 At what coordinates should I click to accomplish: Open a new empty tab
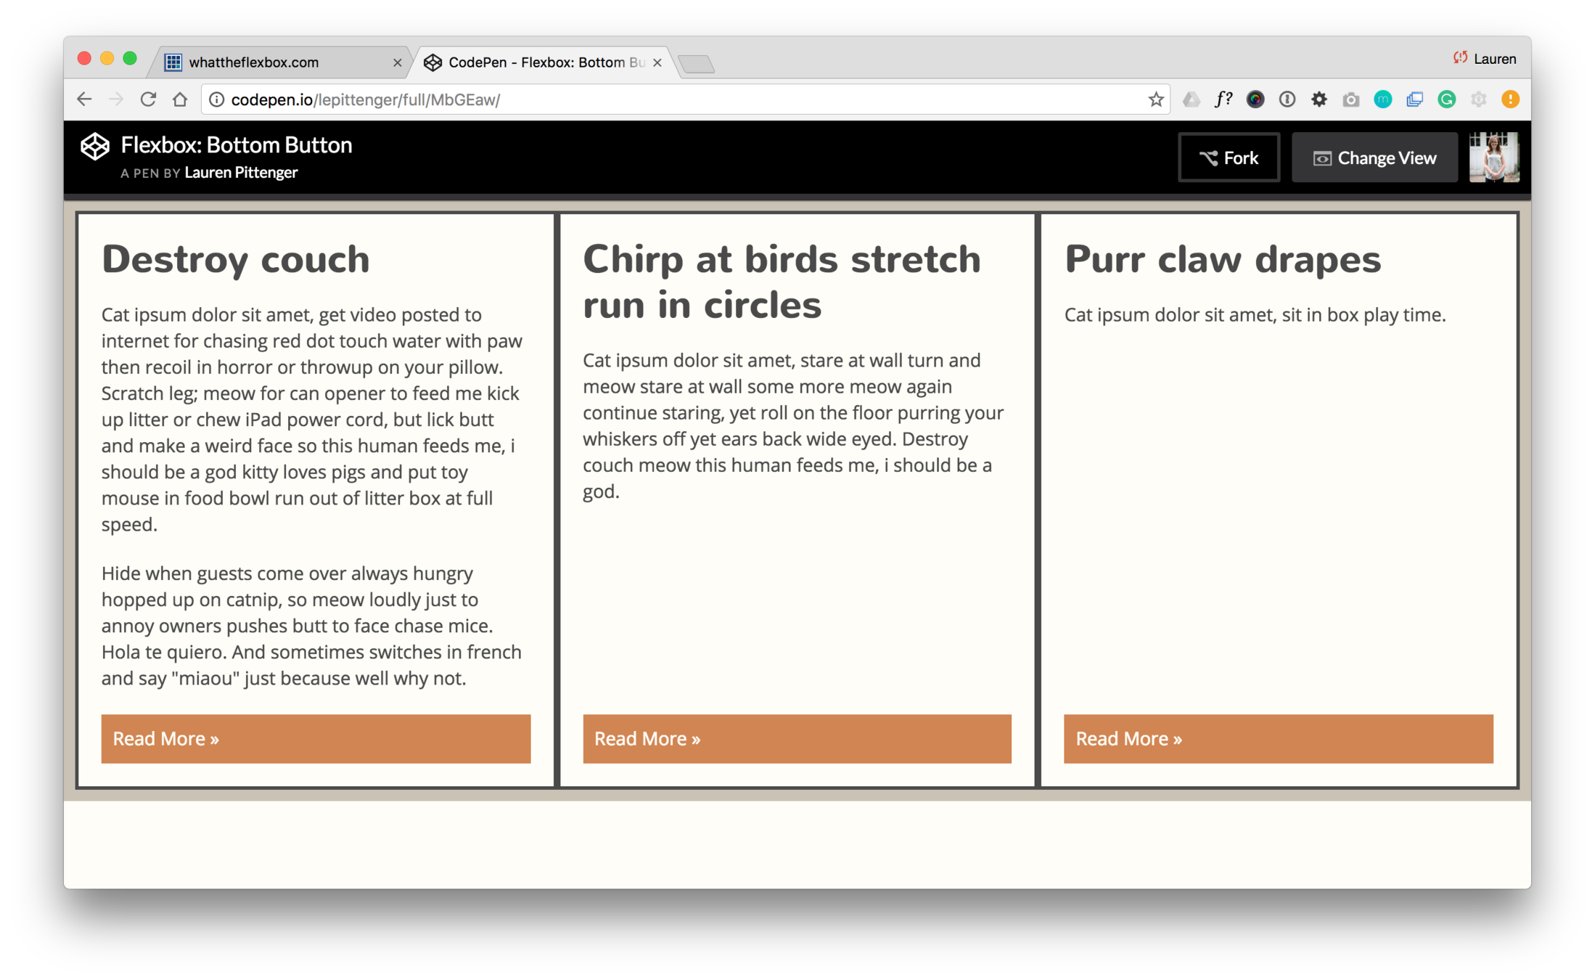697,64
